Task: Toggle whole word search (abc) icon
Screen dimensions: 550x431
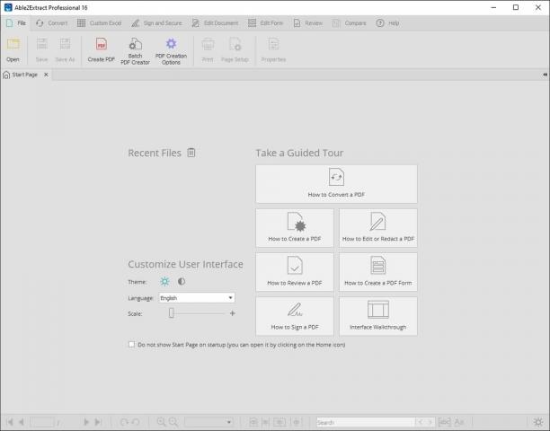Action: coord(445,422)
